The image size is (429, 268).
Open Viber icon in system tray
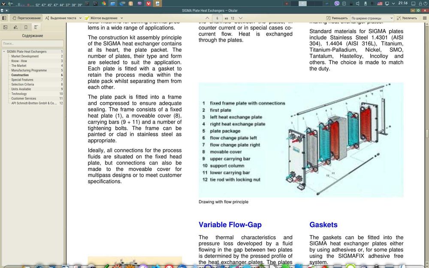337,3
